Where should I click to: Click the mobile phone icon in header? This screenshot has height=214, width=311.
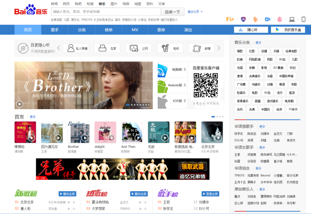click(x=303, y=19)
